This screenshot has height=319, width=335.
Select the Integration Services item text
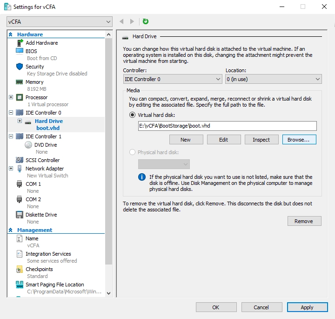48,254
